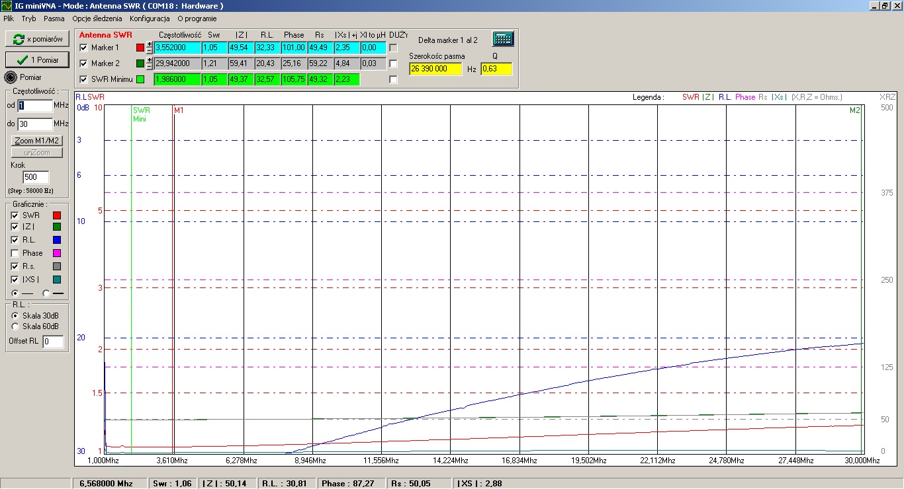Tick the DUŻY checkbox for Marker 1
904x489 pixels.
pos(393,48)
